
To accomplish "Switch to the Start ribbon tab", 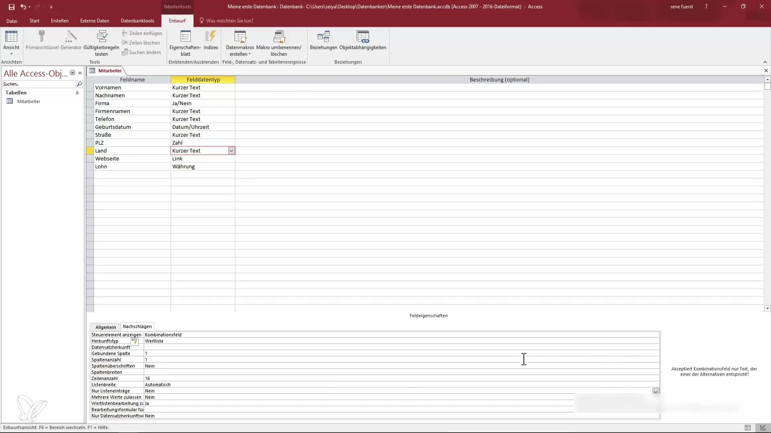I will point(35,21).
